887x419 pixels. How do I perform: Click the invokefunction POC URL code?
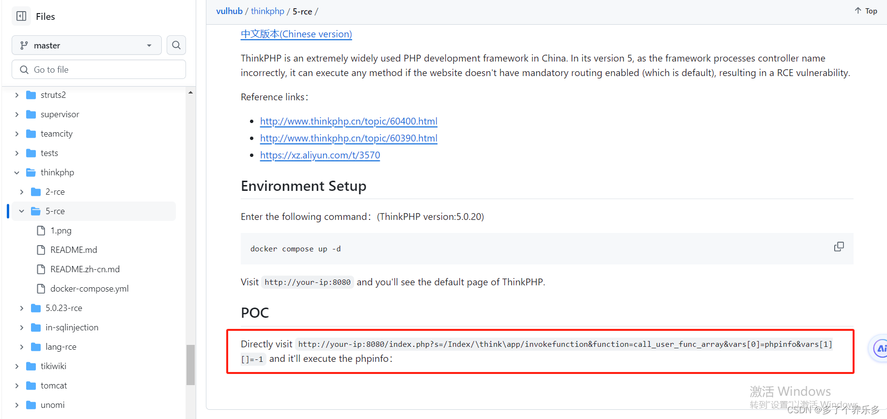pyautogui.click(x=537, y=351)
